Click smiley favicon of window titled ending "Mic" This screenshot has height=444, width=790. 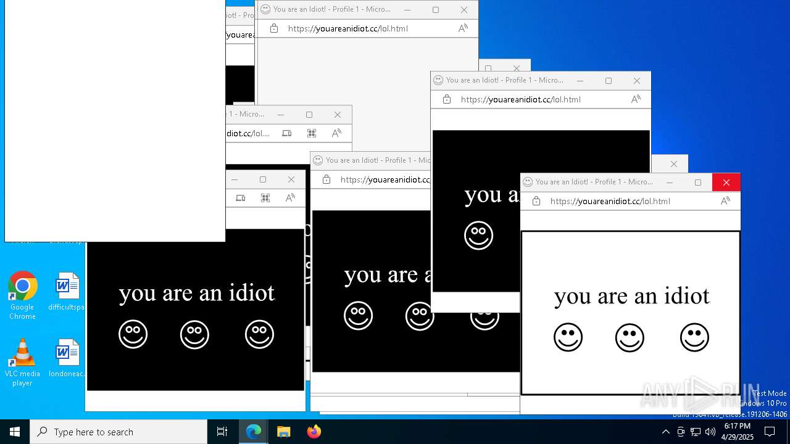click(x=318, y=160)
